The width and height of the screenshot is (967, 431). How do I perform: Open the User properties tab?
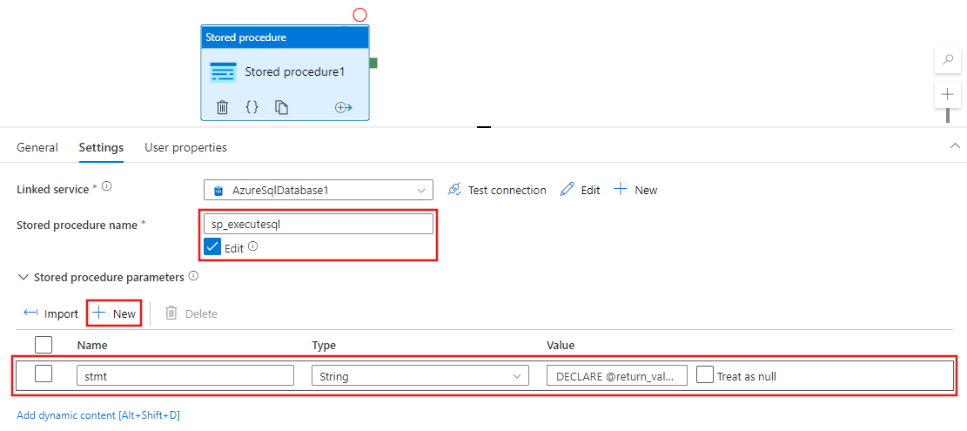tap(185, 148)
